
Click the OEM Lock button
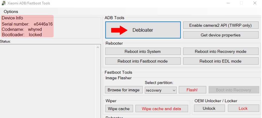point(244,108)
